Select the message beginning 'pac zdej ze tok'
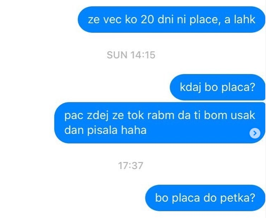 pos(160,123)
